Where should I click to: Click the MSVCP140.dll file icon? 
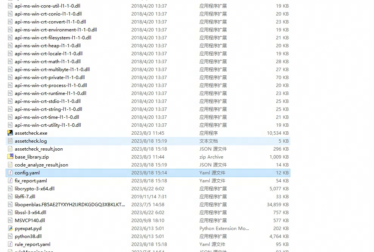(x=10, y=220)
